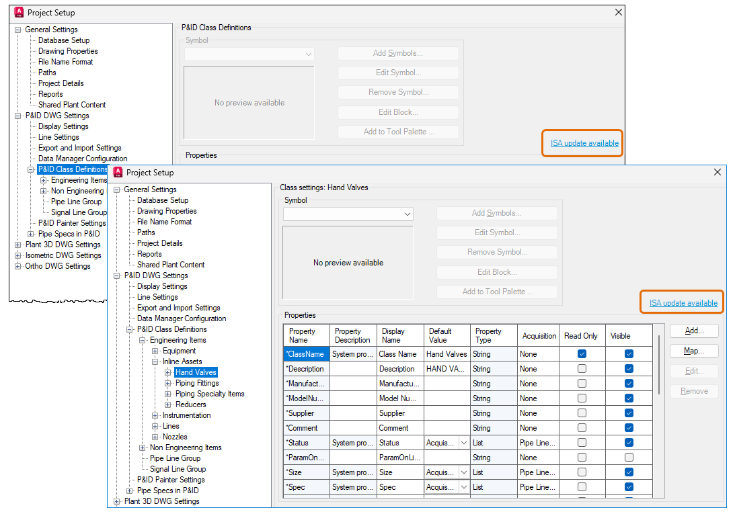Expand Nozzles tree node

(x=155, y=437)
